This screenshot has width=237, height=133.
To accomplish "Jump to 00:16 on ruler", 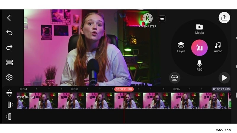I will [176, 89].
